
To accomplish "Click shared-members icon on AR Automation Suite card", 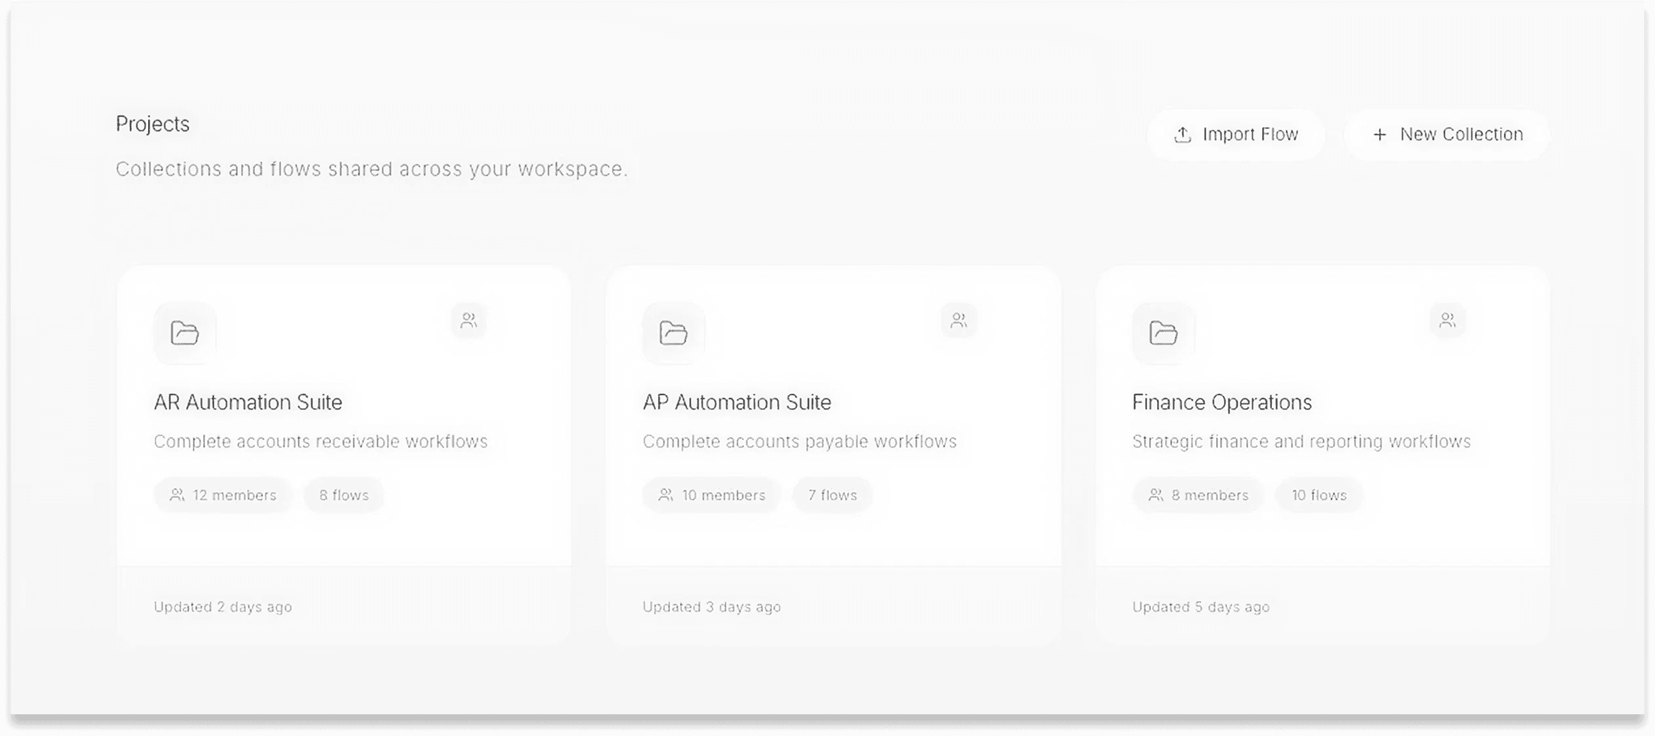I will coord(469,320).
